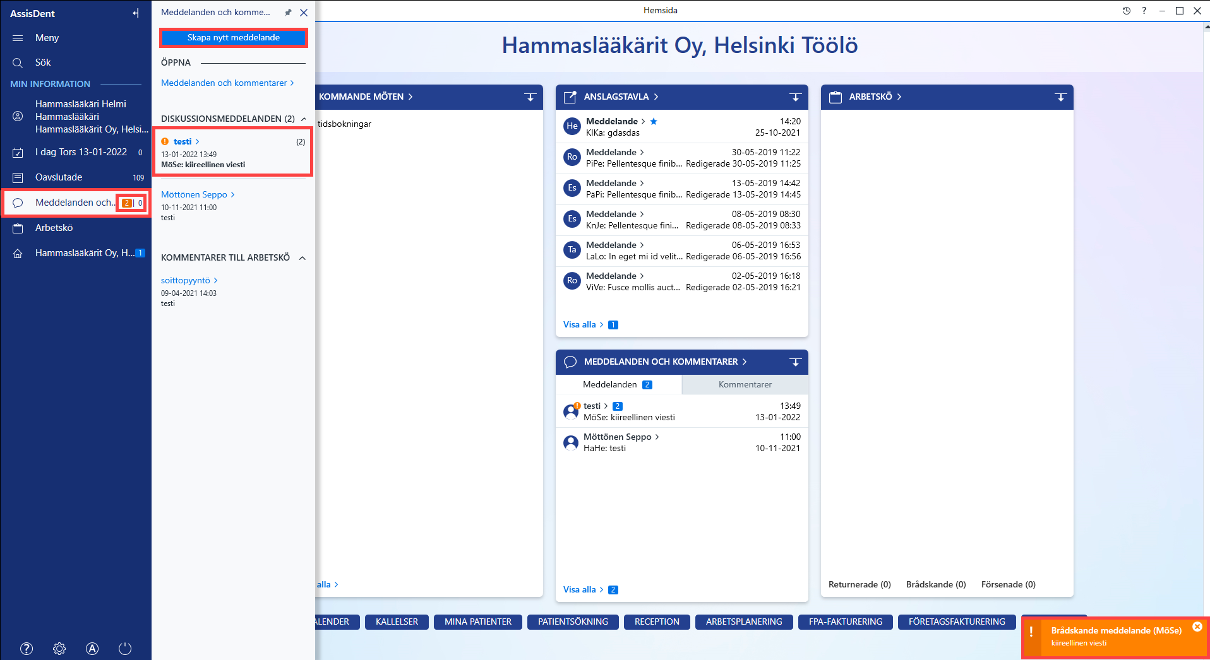Screen dimensions: 1210x660
Task: Click Skapa nytt meddelande button
Action: (x=234, y=38)
